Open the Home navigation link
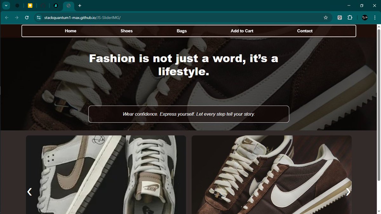The image size is (381, 214). [70, 31]
